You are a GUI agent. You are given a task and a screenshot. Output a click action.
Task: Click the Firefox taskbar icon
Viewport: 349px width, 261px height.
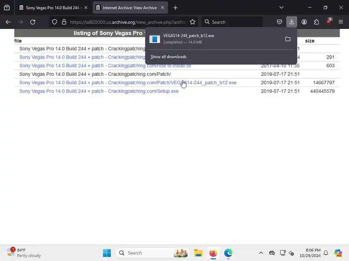[x=213, y=253]
